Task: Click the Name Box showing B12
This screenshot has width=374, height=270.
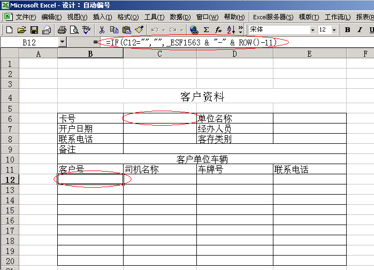Action: point(29,43)
